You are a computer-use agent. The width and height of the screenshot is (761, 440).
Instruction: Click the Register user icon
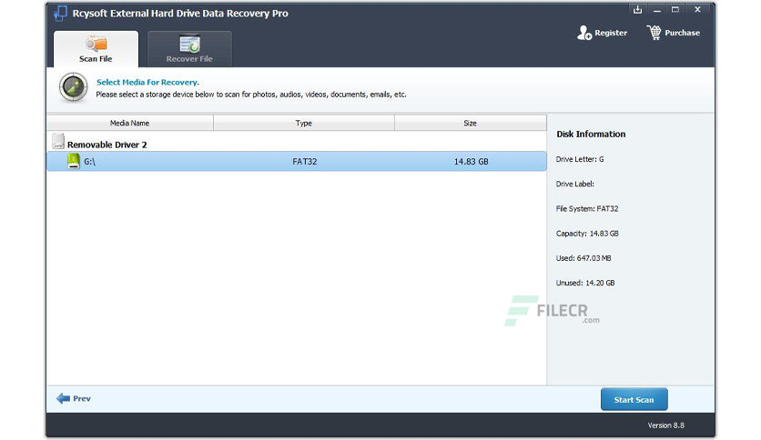(x=583, y=33)
